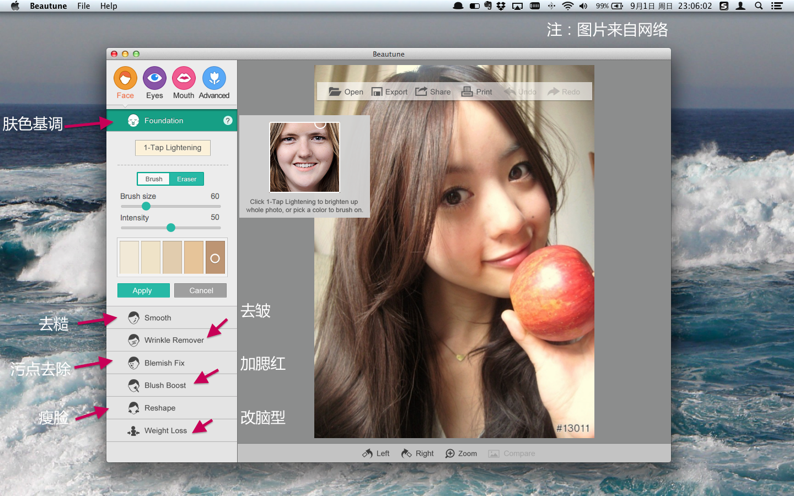794x496 pixels.
Task: Switch to the Eyes category
Action: 154,78
